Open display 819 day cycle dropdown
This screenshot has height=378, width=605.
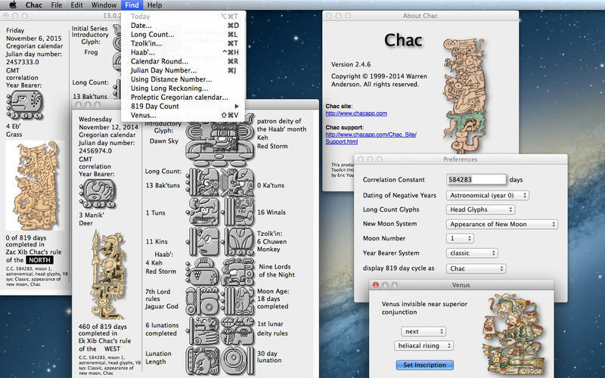tap(476, 268)
